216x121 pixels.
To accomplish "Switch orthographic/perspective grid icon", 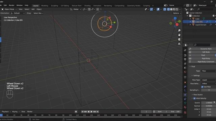I will click(x=179, y=44).
